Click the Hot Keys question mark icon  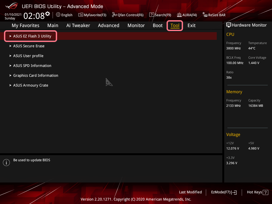pyautogui.click(x=265, y=192)
